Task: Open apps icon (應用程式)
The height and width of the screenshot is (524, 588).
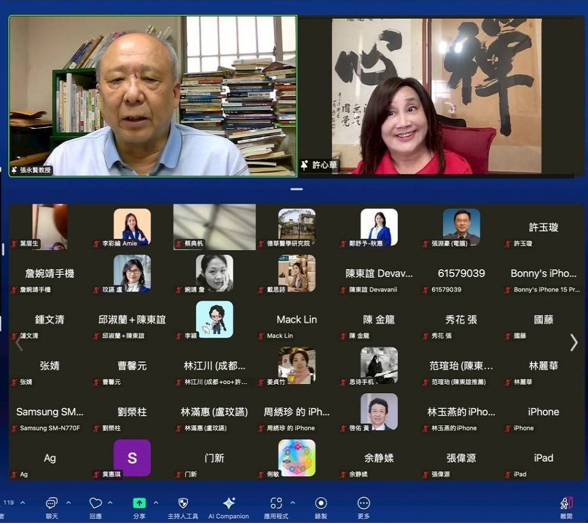Action: (276, 503)
